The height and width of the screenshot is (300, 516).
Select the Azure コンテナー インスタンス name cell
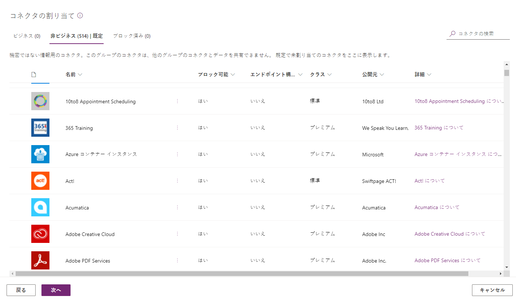(x=101, y=155)
